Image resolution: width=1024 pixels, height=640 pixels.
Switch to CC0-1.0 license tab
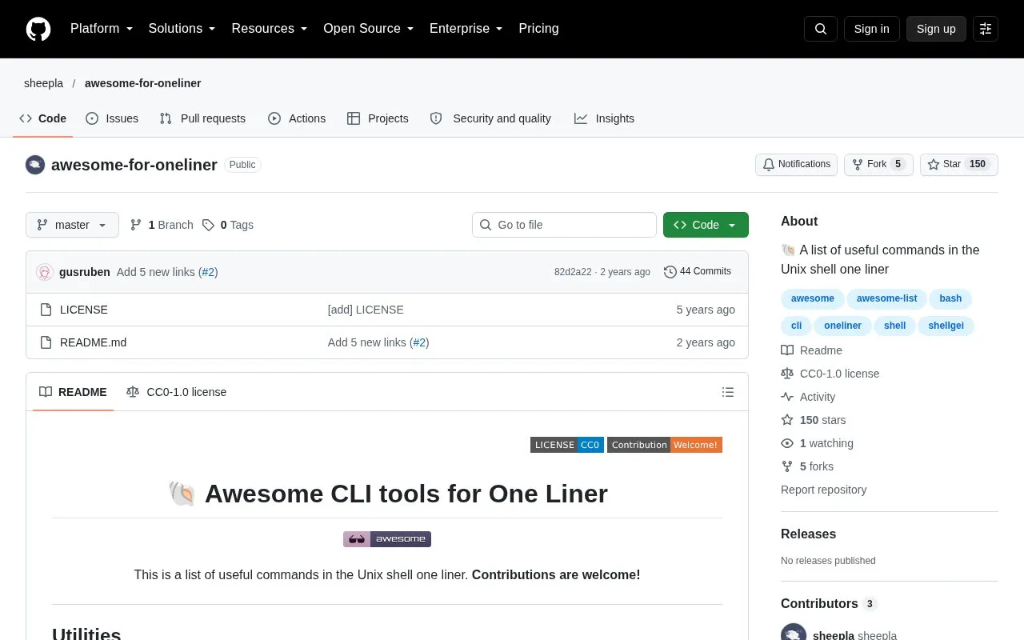click(x=177, y=392)
